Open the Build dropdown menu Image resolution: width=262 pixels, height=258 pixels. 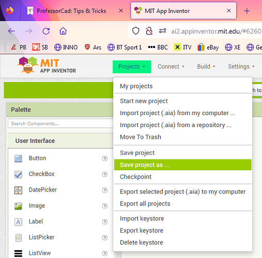pyautogui.click(x=206, y=67)
